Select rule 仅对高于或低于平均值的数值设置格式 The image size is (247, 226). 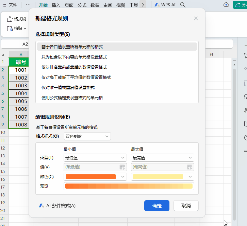(117, 77)
